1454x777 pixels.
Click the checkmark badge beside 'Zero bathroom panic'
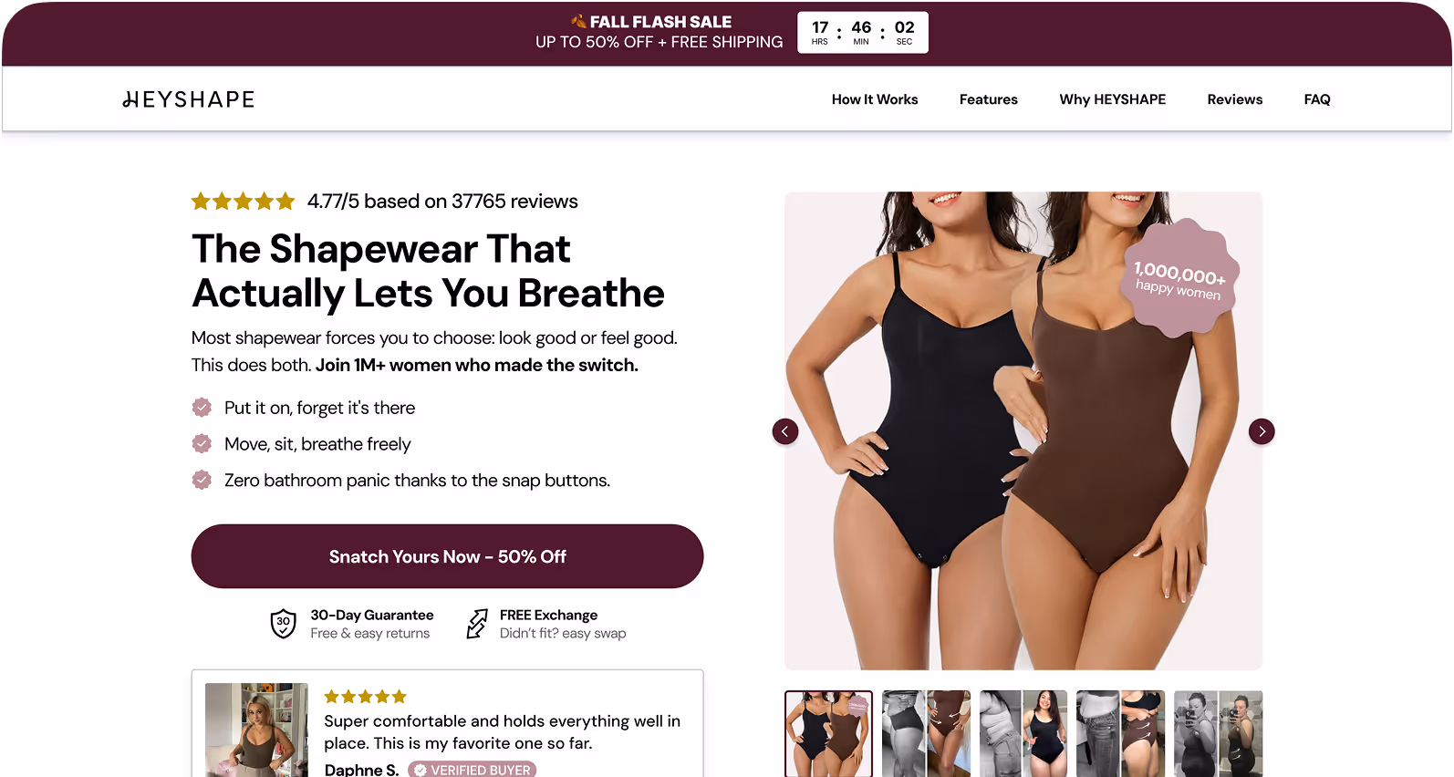(x=202, y=480)
